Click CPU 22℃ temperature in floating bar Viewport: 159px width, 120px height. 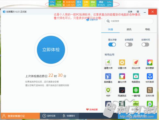(109, 3)
